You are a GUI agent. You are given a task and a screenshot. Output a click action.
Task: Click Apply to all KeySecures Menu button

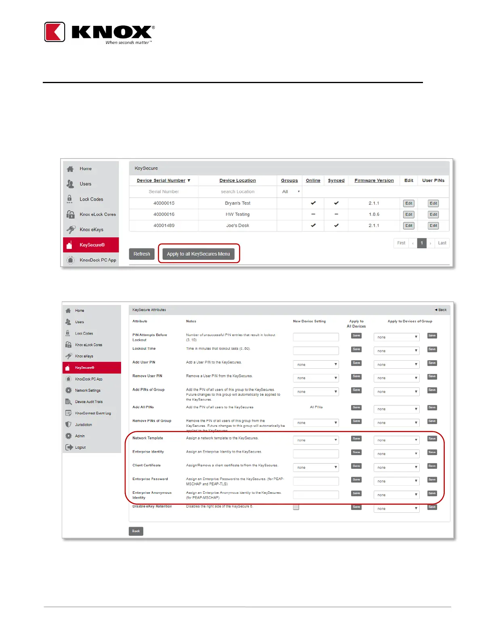point(199,254)
